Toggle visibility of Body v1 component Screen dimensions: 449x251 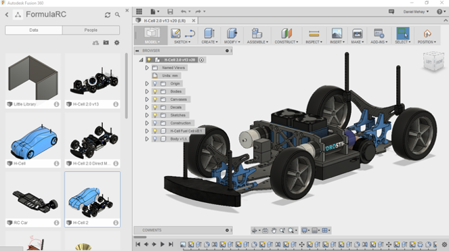[x=155, y=139]
